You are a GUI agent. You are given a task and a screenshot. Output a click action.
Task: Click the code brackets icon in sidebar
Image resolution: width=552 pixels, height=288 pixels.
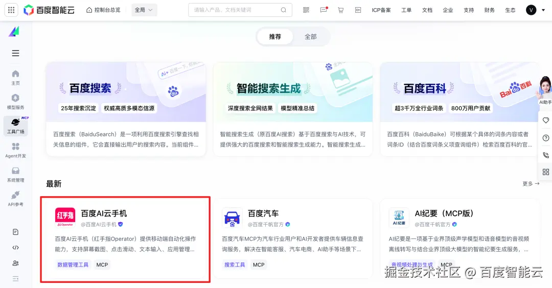[x=15, y=248]
